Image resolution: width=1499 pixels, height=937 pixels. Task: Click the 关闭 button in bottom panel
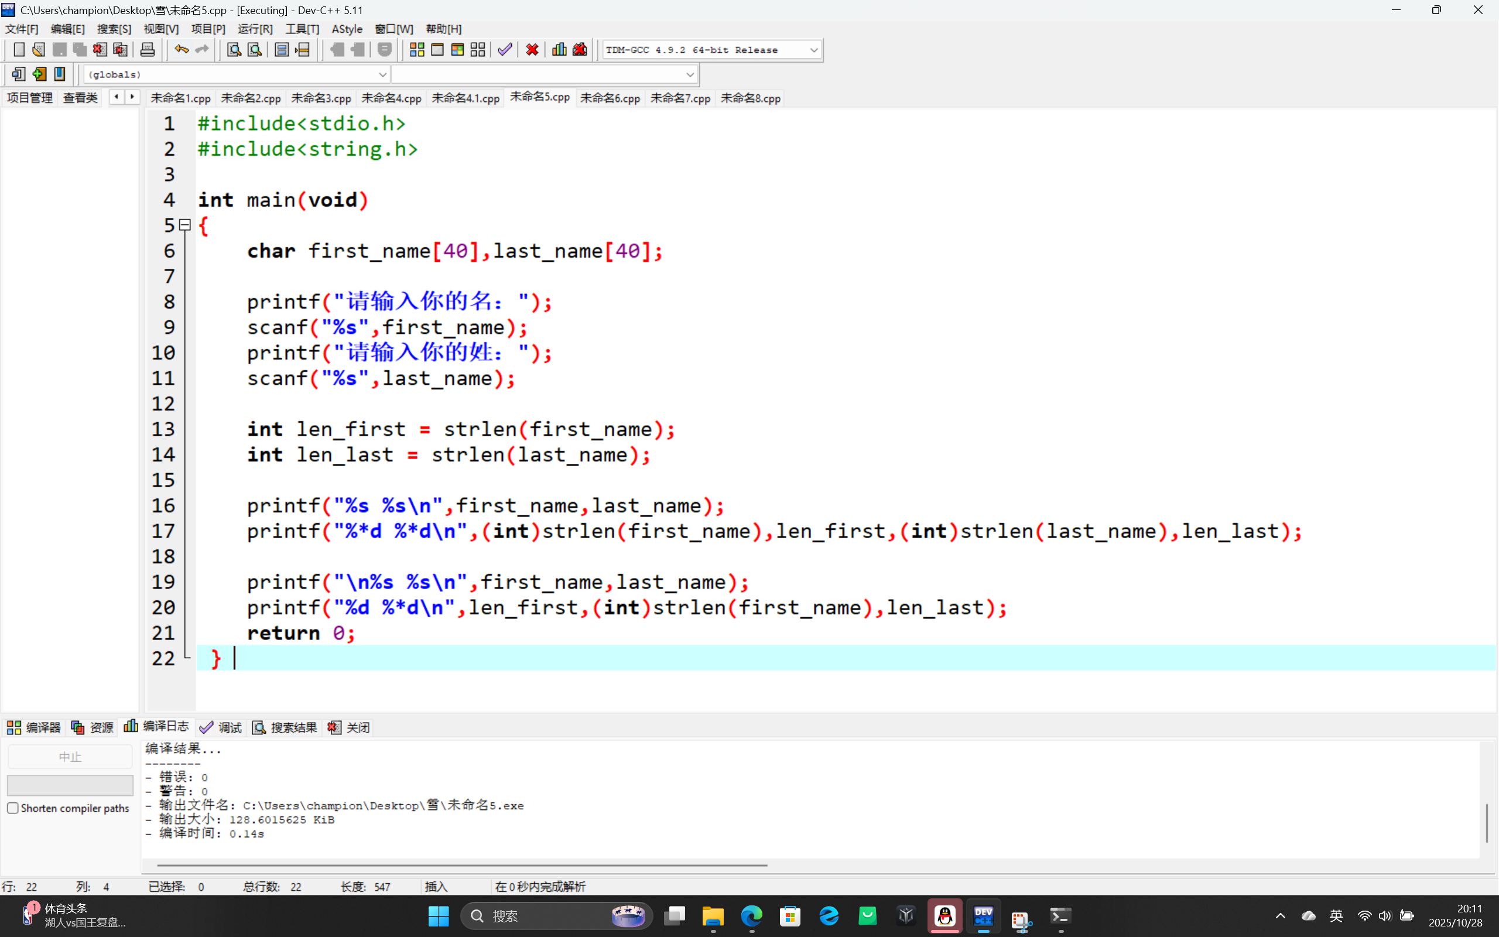(x=350, y=727)
